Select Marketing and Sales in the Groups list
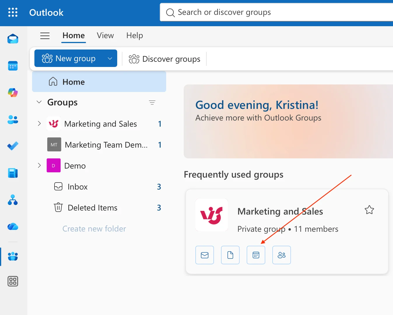393x315 pixels. click(99, 124)
